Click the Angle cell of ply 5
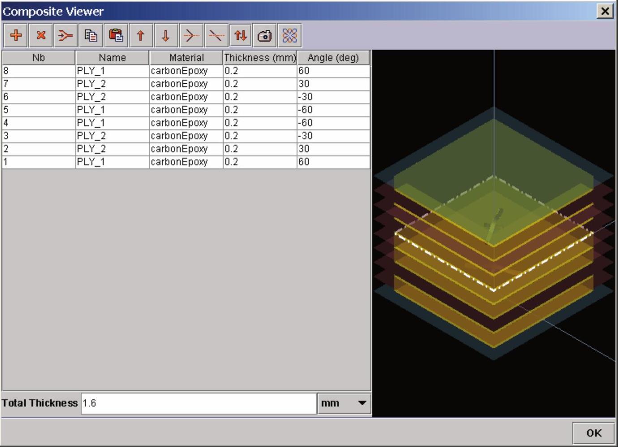This screenshot has height=447, width=618. (333, 110)
